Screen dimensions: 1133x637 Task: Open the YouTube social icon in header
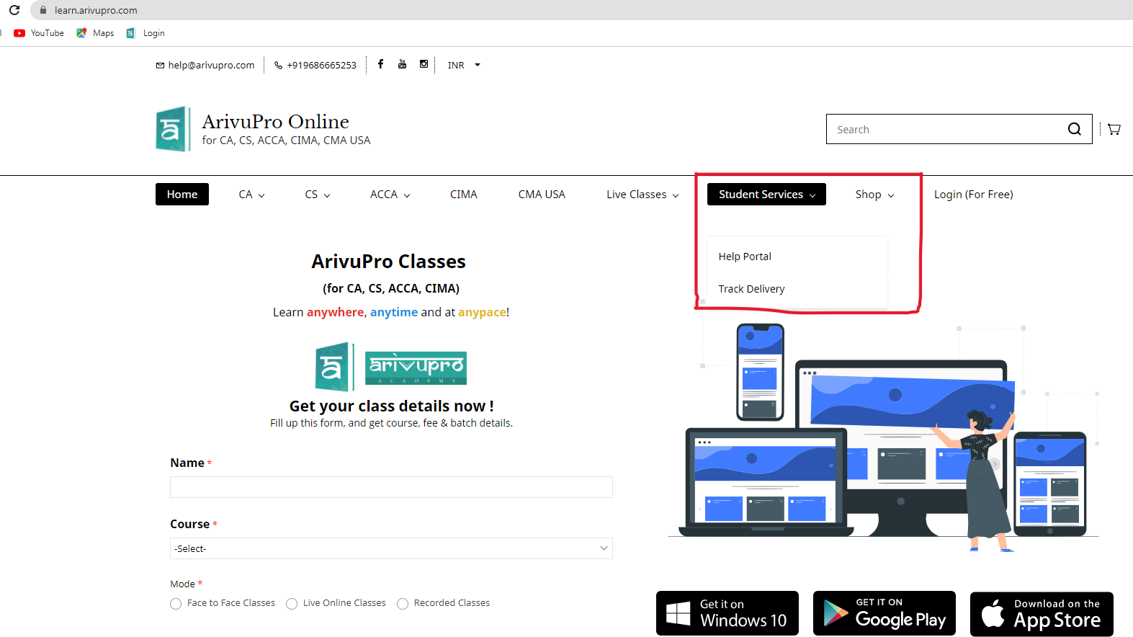tap(402, 64)
